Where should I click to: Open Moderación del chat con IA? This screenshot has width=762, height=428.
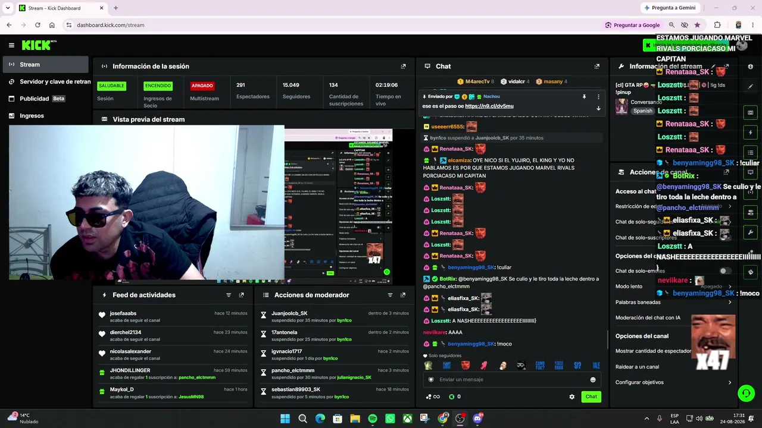tap(648, 317)
